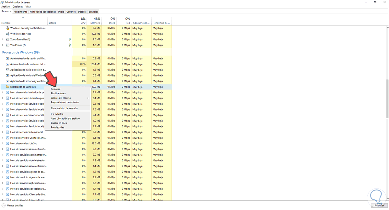
Task: Click the gear icon of Host del servicio: Administració
Action: pos(7,149)
